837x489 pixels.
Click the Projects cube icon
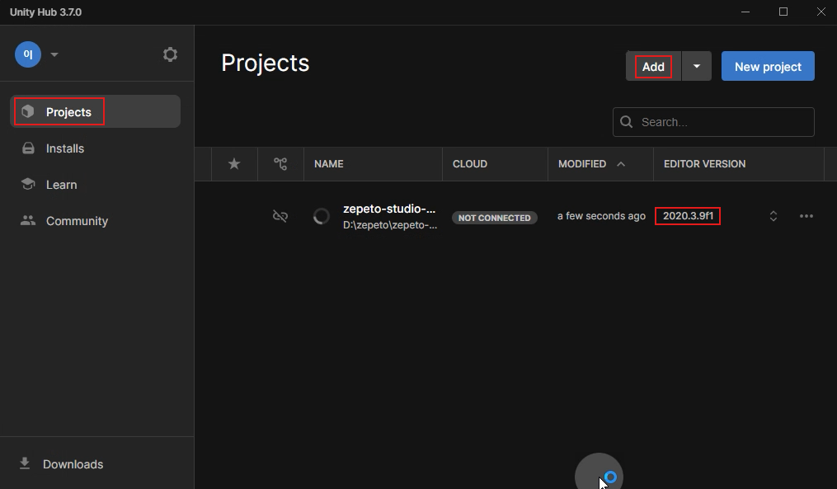click(28, 111)
